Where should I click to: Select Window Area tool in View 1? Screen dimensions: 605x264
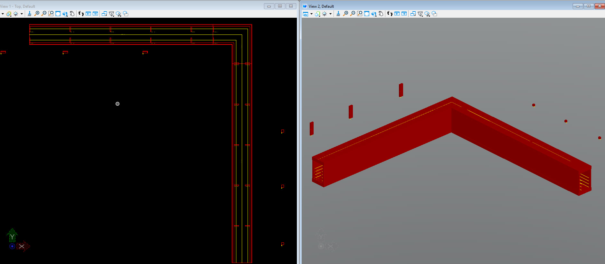pos(51,14)
